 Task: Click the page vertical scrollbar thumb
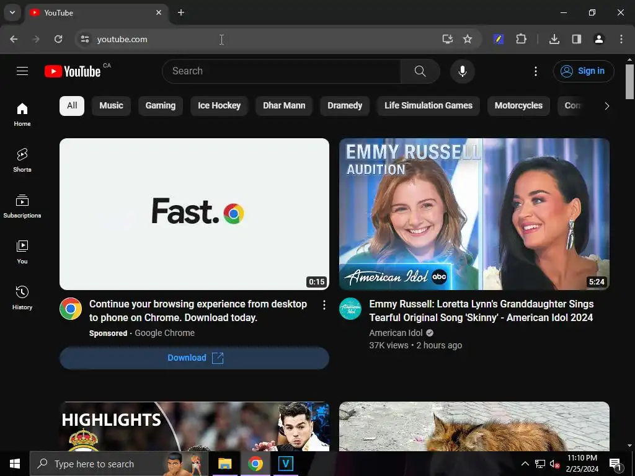(629, 81)
